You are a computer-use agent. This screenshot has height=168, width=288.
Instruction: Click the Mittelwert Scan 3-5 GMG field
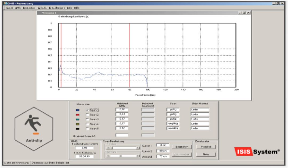tap(122, 135)
